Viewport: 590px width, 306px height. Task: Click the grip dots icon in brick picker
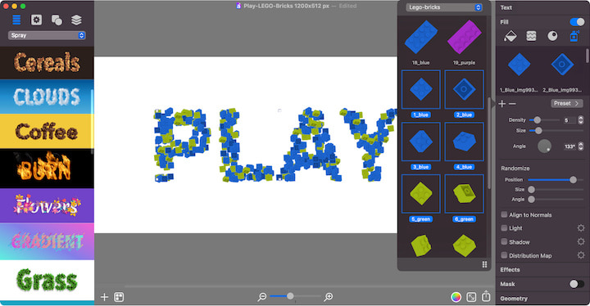[484, 264]
